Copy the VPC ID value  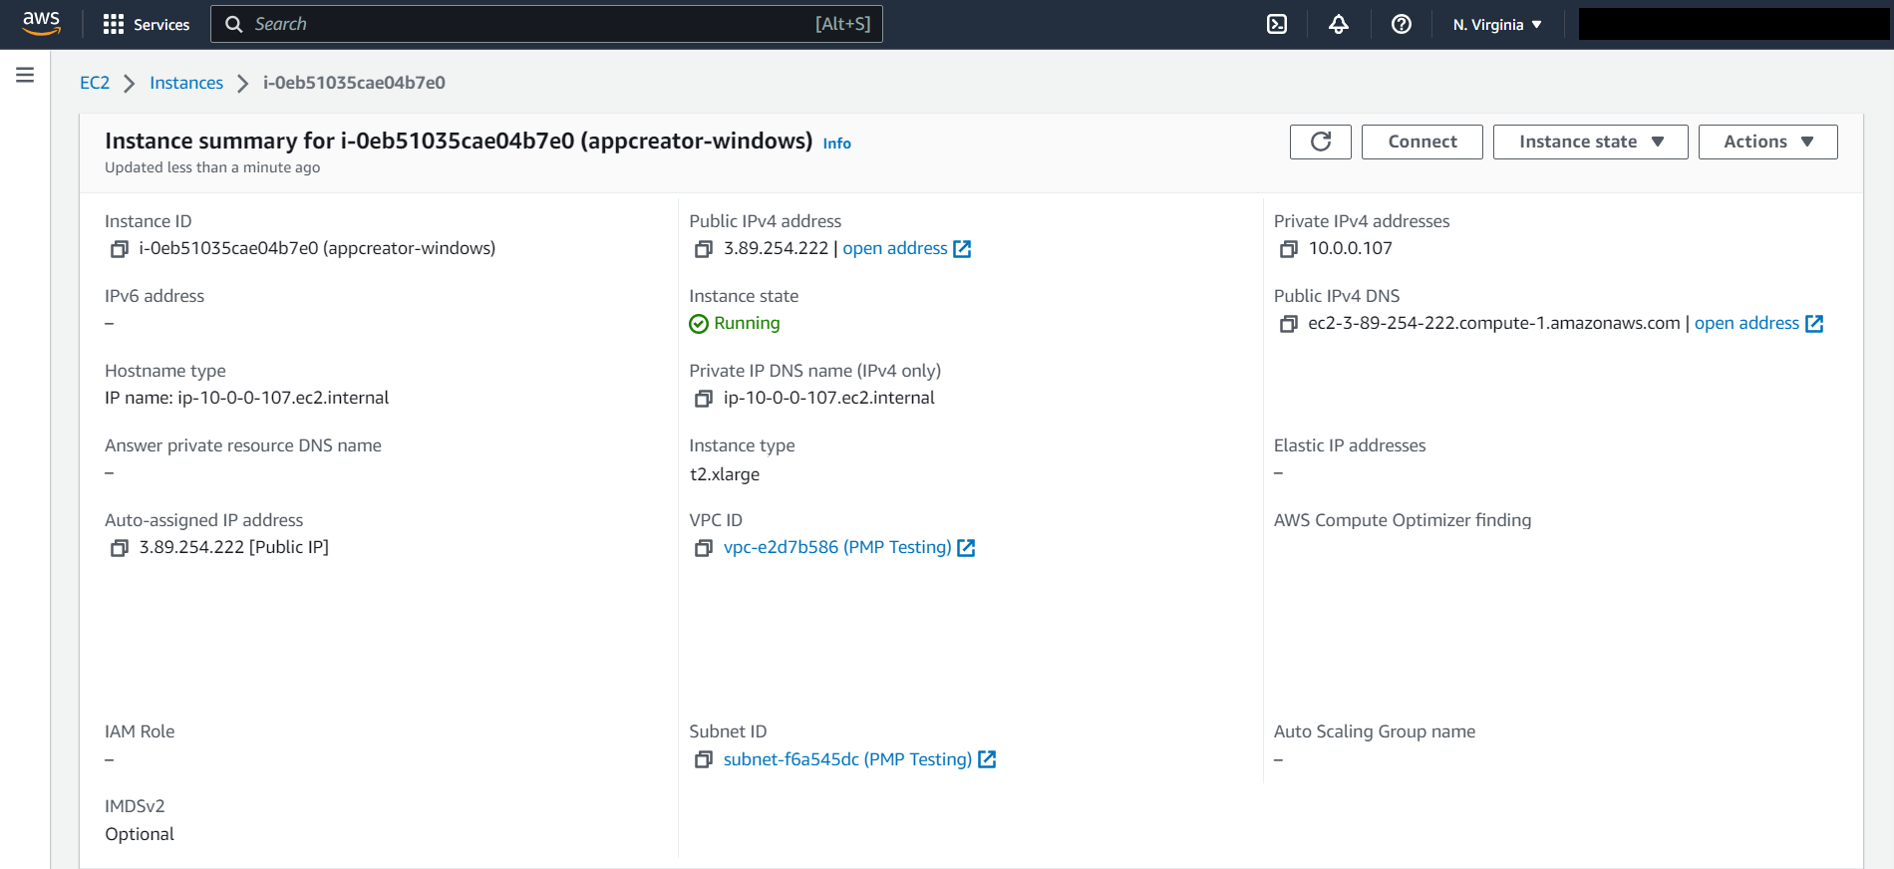[x=704, y=548]
